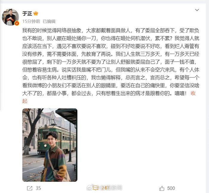
Task: Click the post's first line of text
Action: click(111, 31)
